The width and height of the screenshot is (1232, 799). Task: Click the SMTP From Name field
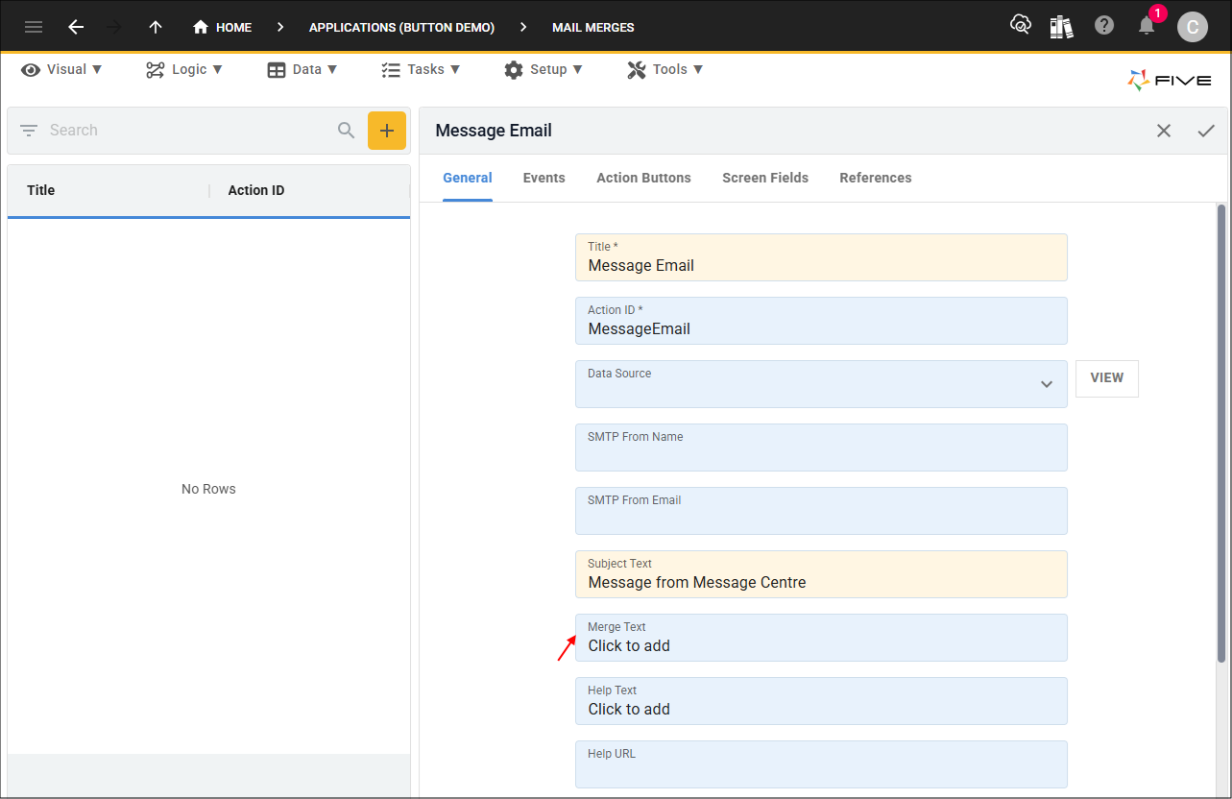tap(821, 448)
